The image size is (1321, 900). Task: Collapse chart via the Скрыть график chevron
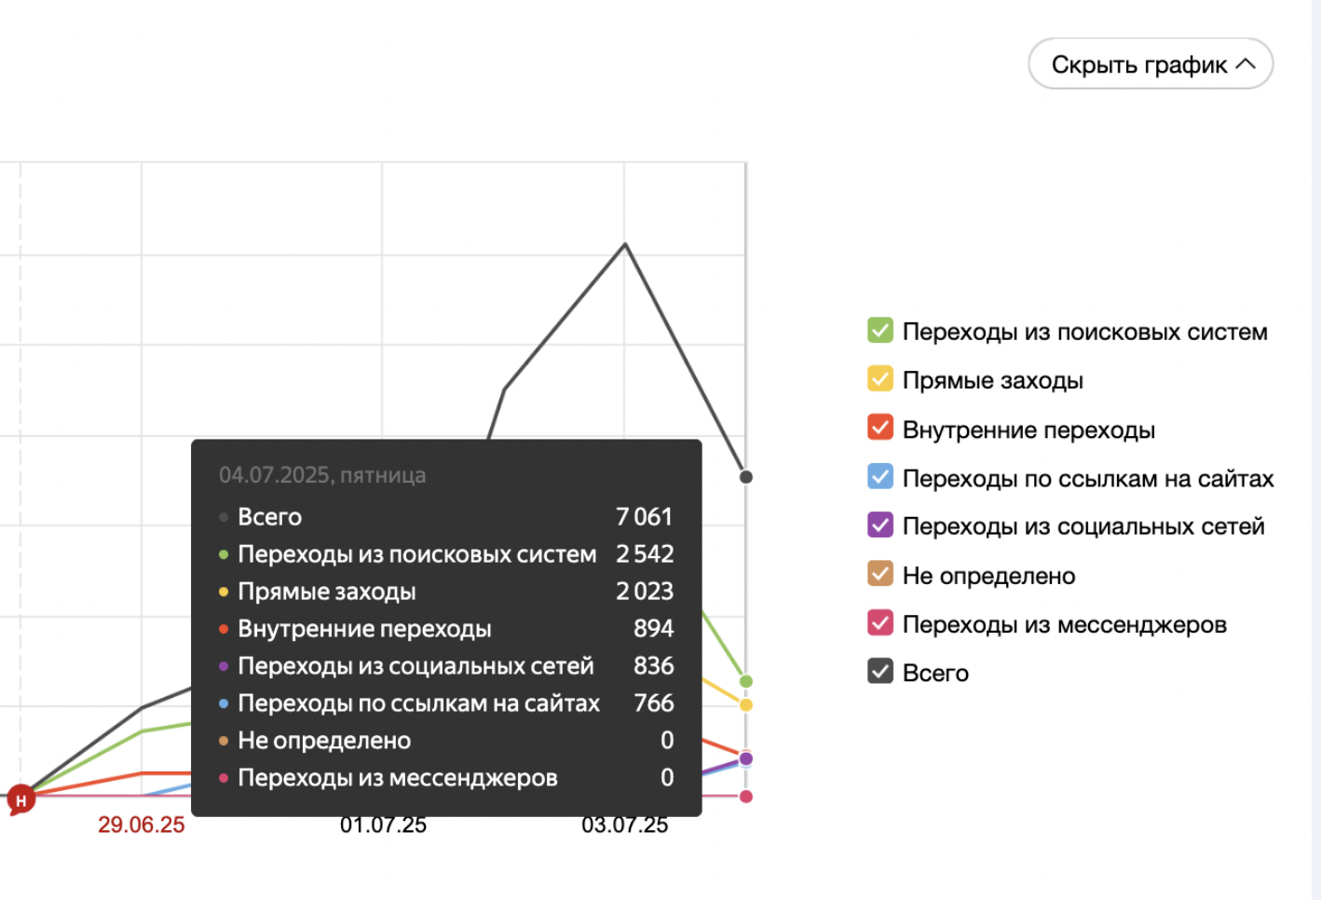[x=1246, y=64]
